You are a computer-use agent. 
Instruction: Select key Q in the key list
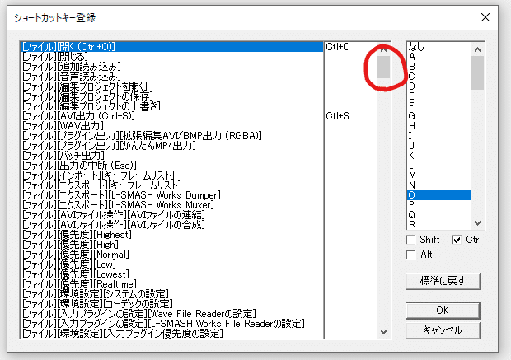pyautogui.click(x=439, y=215)
